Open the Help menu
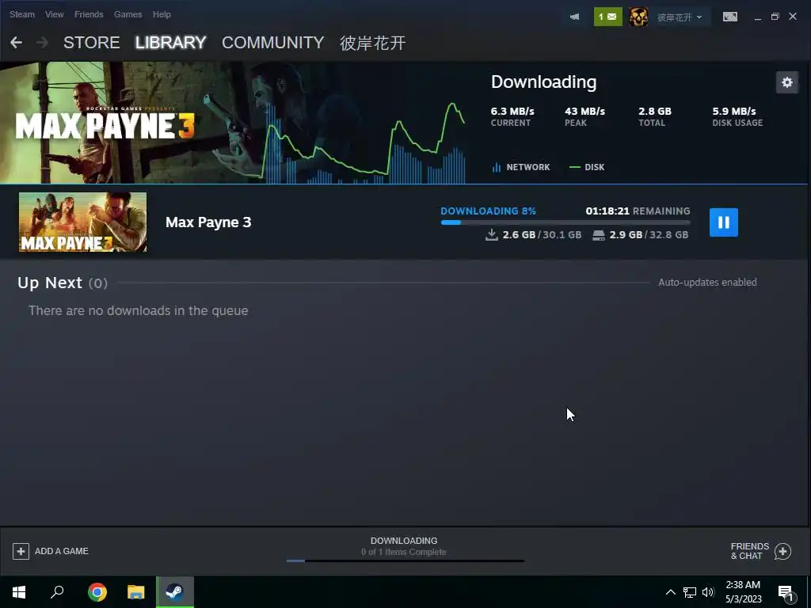Image resolution: width=811 pixels, height=608 pixels. coord(162,14)
